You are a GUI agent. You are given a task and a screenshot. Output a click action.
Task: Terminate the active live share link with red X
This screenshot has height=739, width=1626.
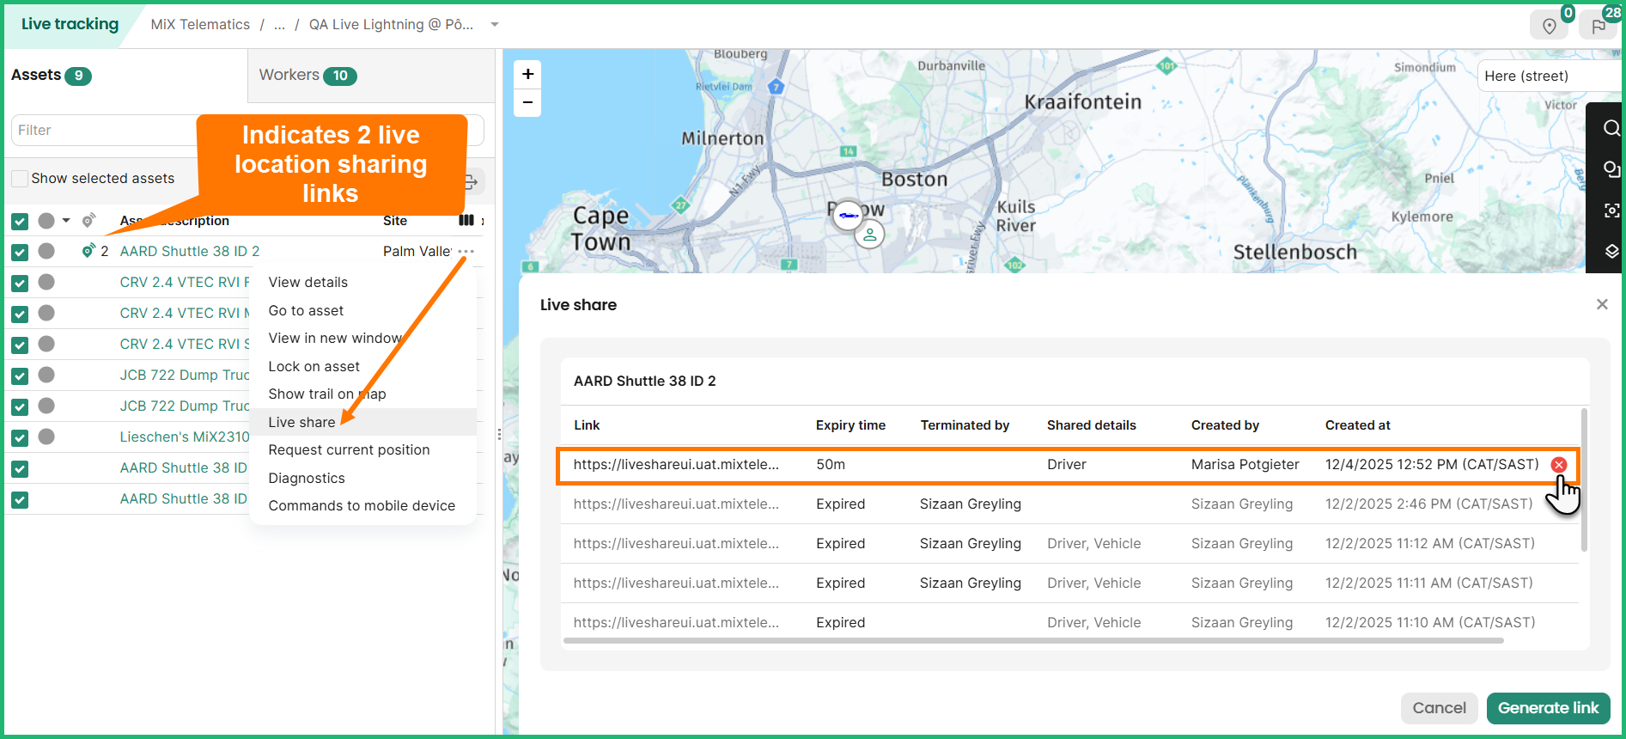click(1558, 465)
